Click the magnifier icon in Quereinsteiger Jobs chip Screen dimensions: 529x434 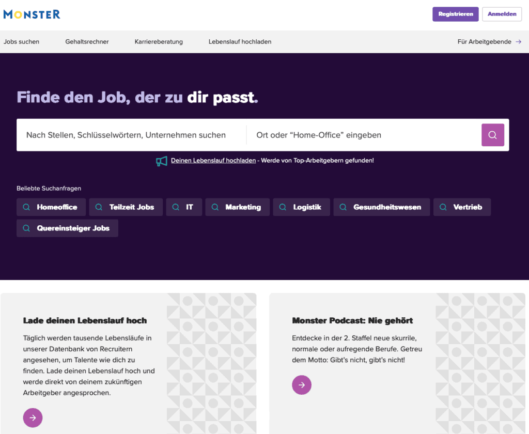tap(26, 228)
